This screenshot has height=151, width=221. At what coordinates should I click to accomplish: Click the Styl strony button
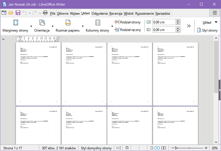[208, 30]
